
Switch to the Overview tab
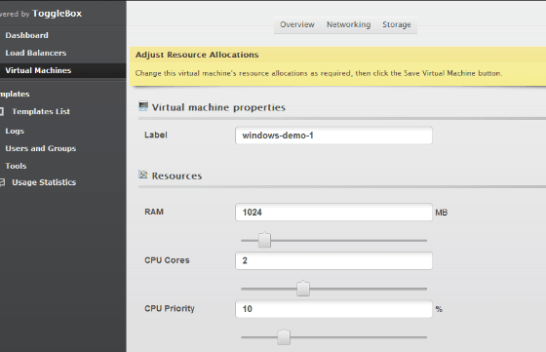click(297, 24)
